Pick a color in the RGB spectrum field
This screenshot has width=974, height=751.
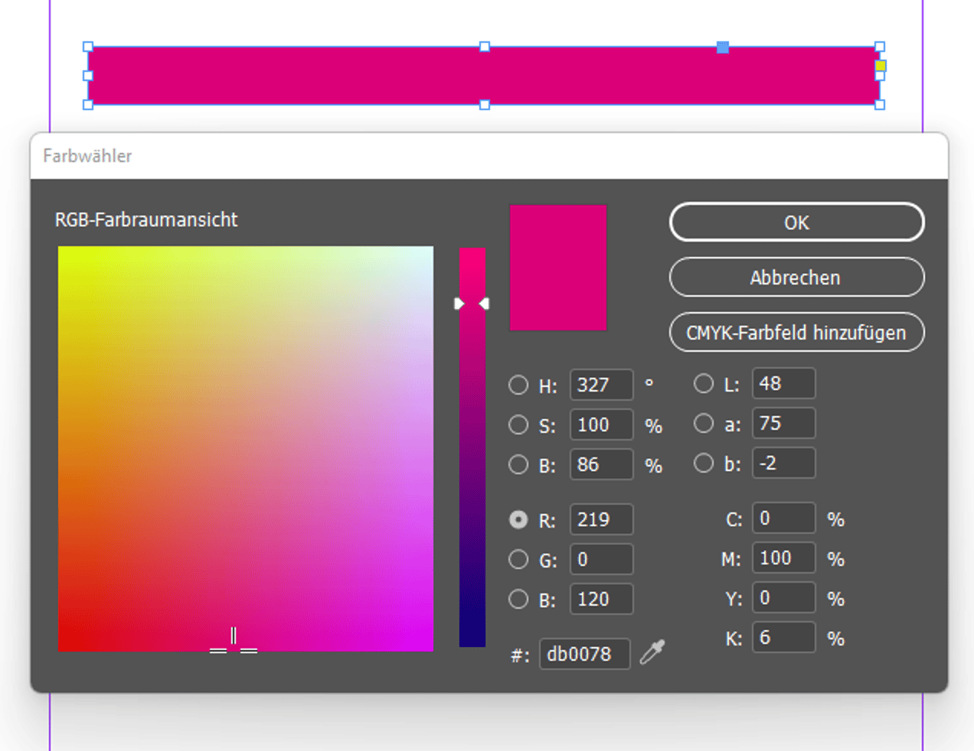click(245, 447)
